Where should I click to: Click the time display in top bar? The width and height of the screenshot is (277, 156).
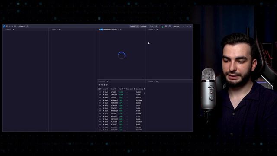[176, 26]
